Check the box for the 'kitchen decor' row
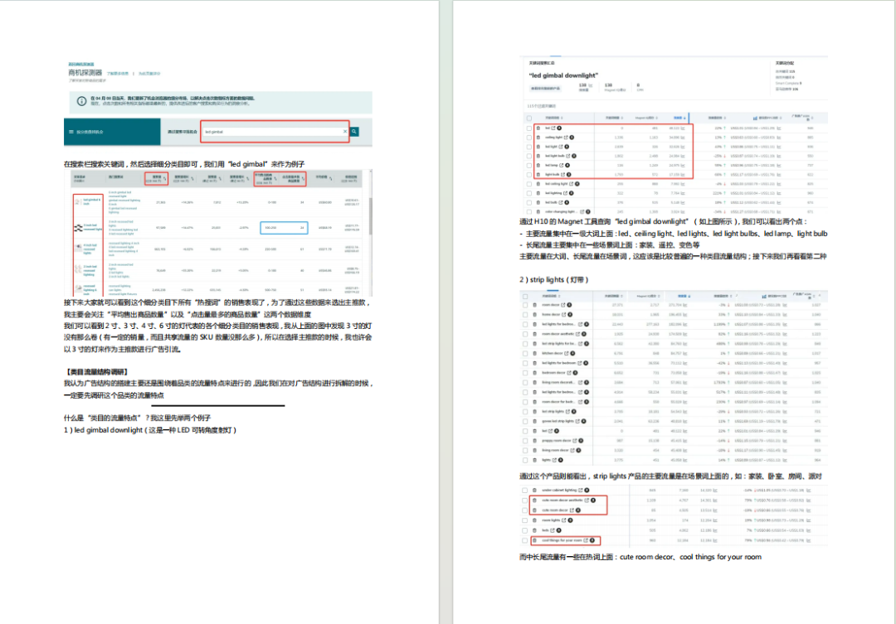This screenshot has height=624, width=896. [x=525, y=353]
